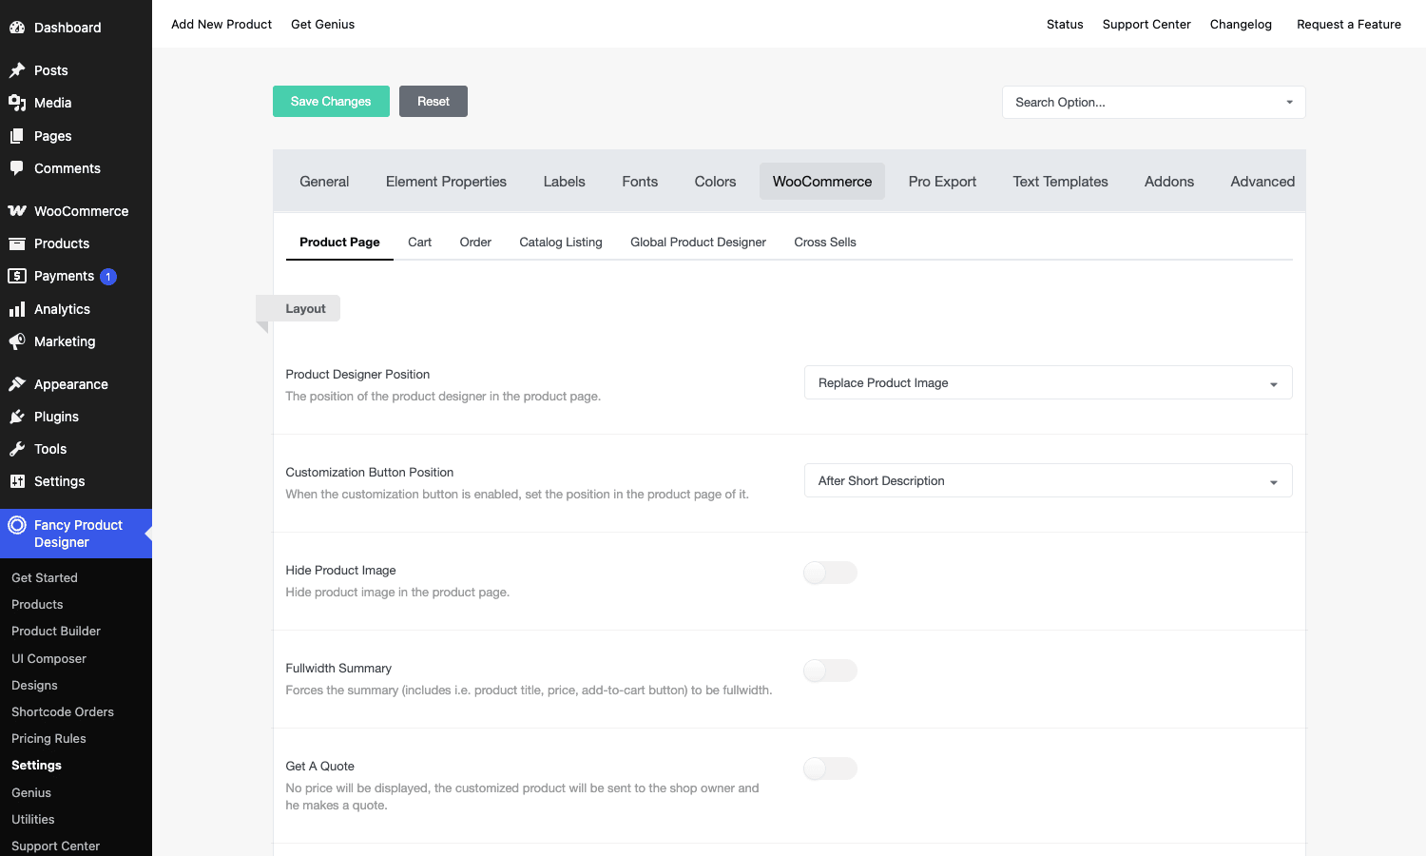This screenshot has height=856, width=1426.
Task: Open the Pro Export tab
Action: click(942, 182)
